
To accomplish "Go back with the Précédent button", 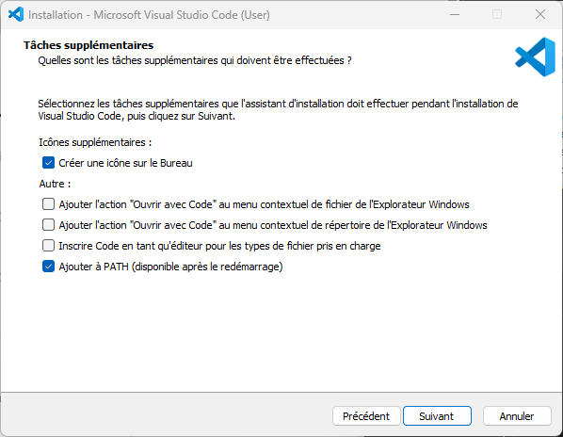I will coord(366,416).
